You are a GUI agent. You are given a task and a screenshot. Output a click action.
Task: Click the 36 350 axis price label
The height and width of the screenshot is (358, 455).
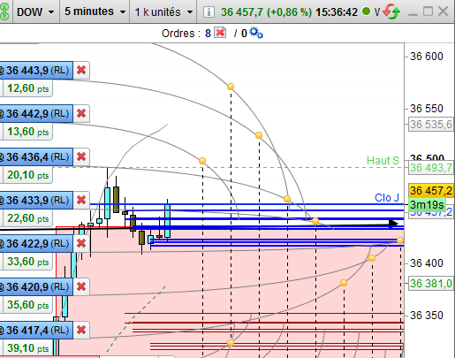(427, 316)
